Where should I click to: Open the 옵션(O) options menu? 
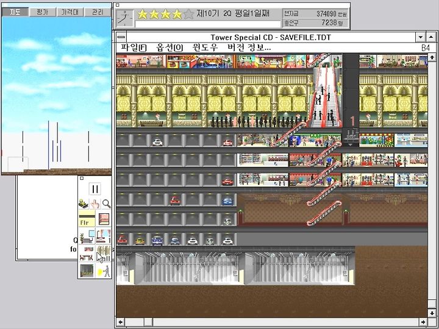(170, 48)
